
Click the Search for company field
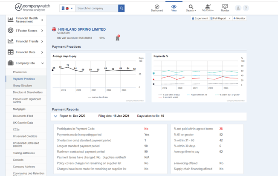(97, 9)
